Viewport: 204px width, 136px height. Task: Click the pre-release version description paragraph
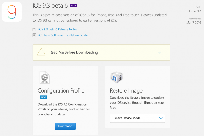[100, 18]
